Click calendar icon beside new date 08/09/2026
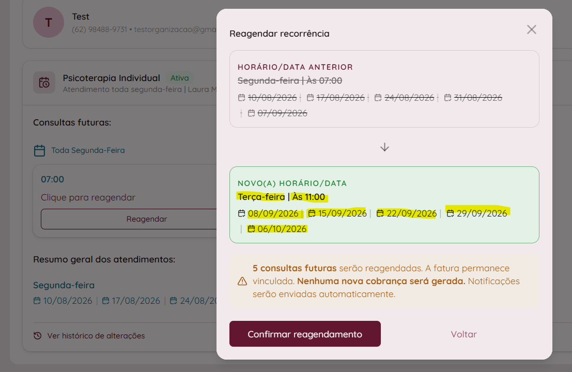 point(241,213)
